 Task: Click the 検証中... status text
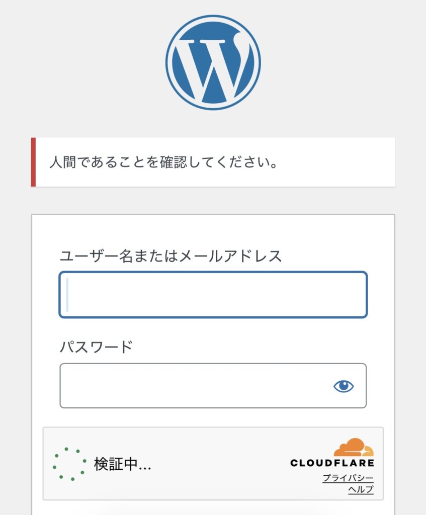(x=122, y=464)
